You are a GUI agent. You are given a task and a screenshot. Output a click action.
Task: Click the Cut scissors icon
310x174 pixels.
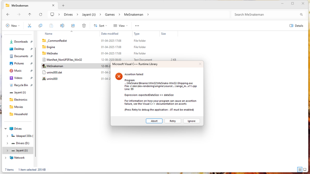coord(29,26)
